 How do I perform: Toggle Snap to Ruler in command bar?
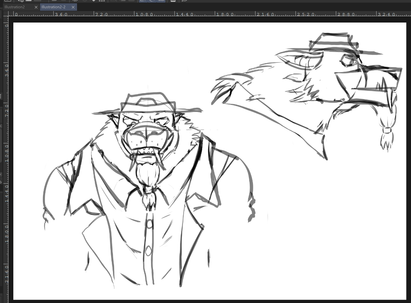143,1
